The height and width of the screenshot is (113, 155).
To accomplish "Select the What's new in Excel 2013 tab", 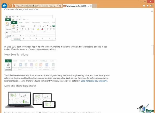I will 78,6.
